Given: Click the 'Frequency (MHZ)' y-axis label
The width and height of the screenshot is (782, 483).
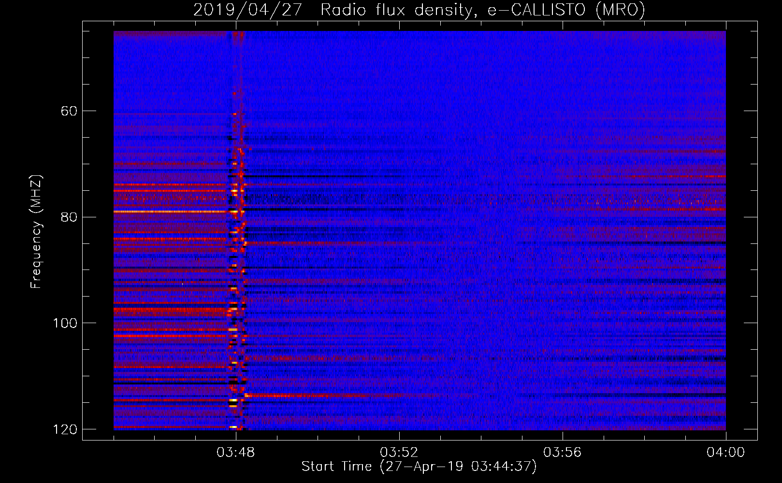Looking at the screenshot, I should coord(36,232).
